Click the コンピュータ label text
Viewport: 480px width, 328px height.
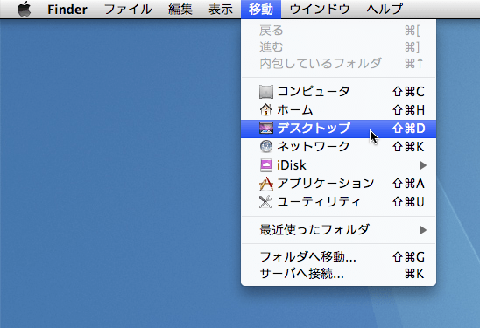click(314, 92)
